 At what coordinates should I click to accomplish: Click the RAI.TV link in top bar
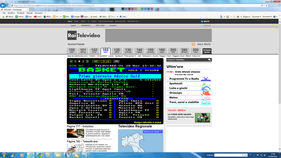[205, 21]
